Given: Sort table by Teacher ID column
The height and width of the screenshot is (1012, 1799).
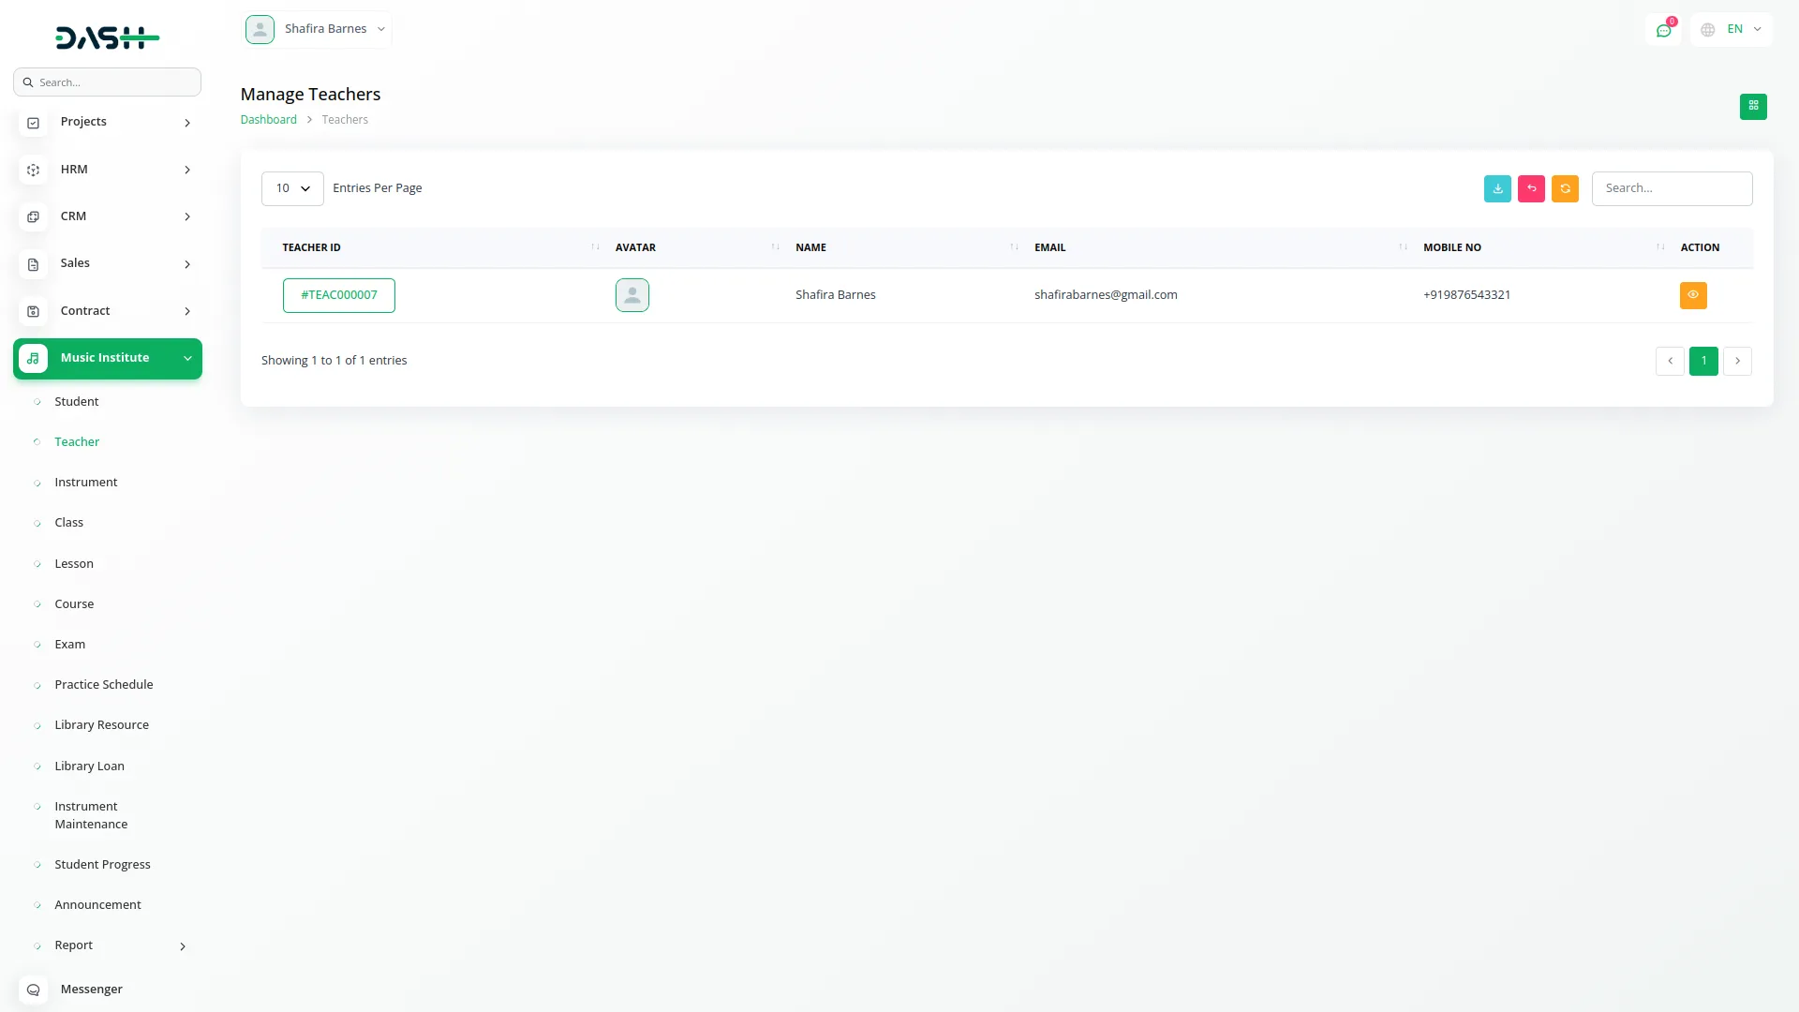Looking at the screenshot, I should click(312, 247).
